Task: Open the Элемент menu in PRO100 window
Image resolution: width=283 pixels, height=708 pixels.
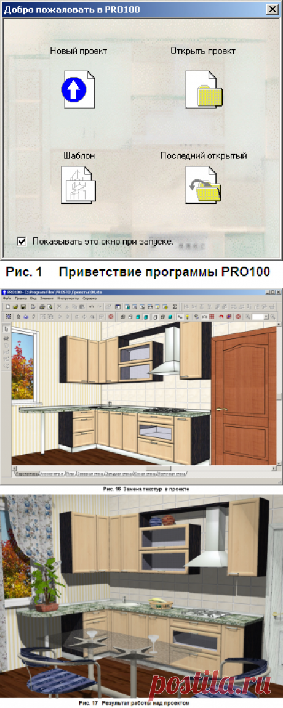Action: [47, 298]
